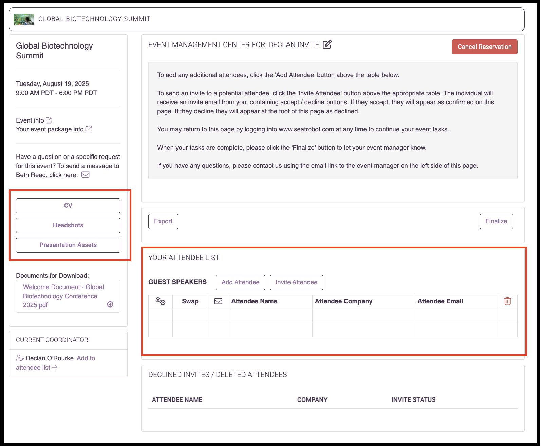Click the Swap column header
This screenshot has width=541, height=446.
point(190,301)
